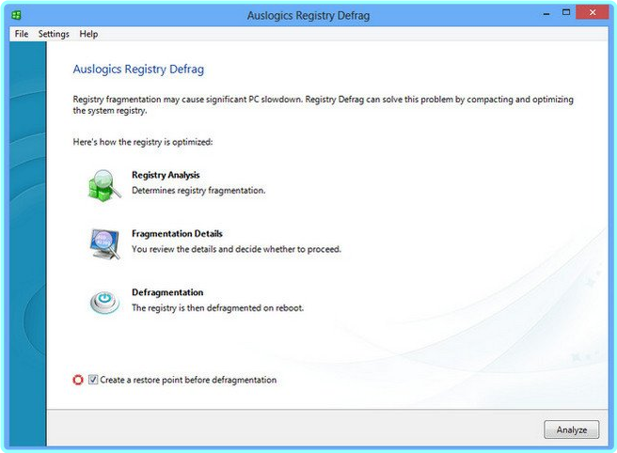Click 'You review the details' description text

pos(236,249)
